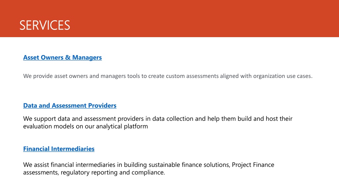Click the phrase "analytical platform"
The height and width of the screenshot is (191, 339).
click(x=122, y=126)
